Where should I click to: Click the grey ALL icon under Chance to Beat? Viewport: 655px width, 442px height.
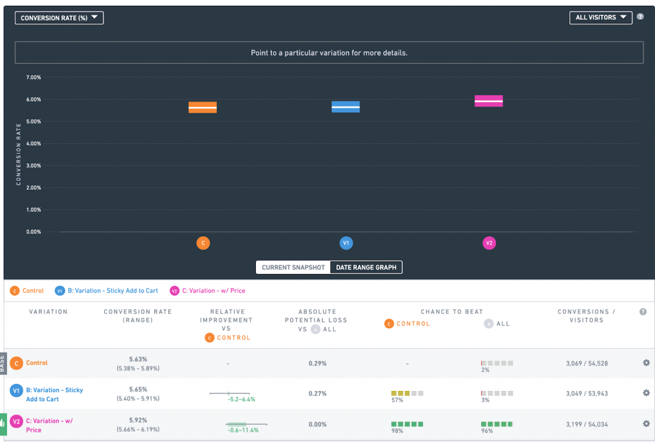pos(488,324)
